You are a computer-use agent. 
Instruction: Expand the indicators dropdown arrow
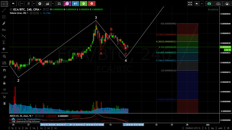53,4
